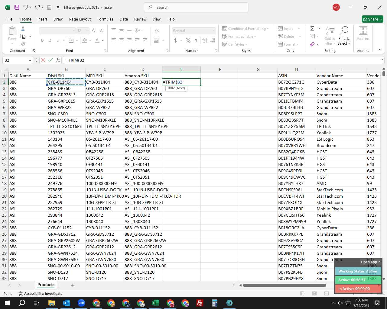Click the Redo arrow icon

coord(37,7)
